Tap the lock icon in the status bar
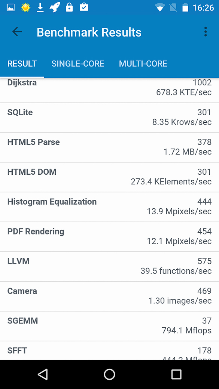Screen dimensions: 219x389 click(69, 7)
